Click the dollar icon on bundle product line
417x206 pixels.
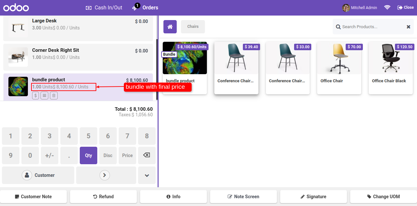[x=35, y=96]
